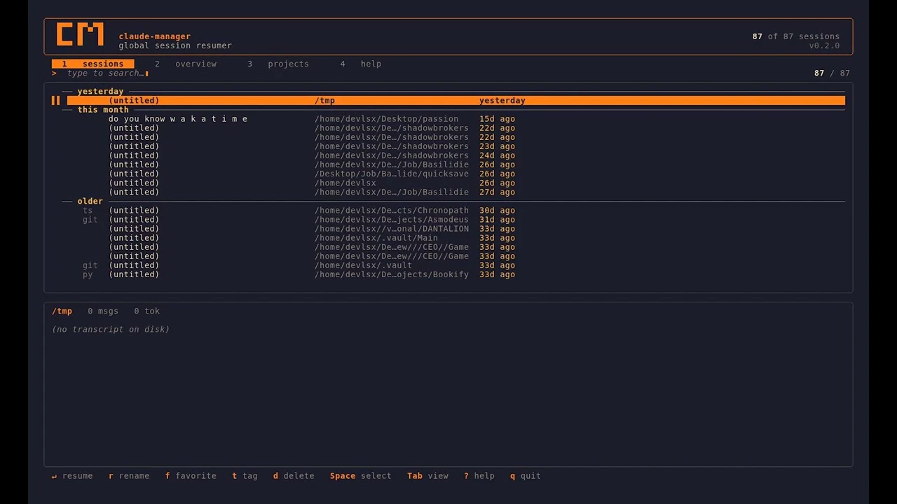The width and height of the screenshot is (897, 504).
Task: Click the 'this month' group header
Action: 103,110
